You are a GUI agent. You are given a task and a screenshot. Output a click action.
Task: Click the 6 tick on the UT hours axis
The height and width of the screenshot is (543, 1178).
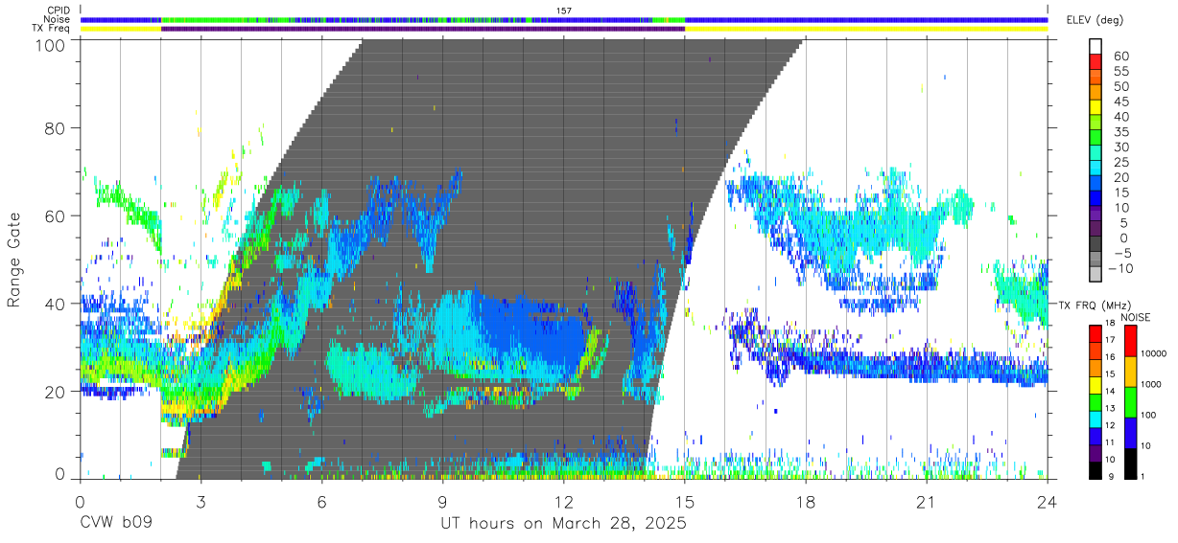[321, 502]
